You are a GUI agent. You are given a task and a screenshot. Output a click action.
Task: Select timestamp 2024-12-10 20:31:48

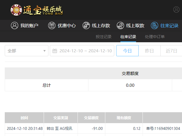click(x=25, y=128)
